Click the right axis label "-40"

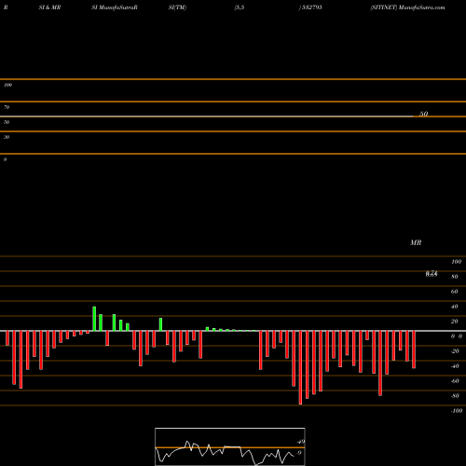pyautogui.click(x=455, y=366)
